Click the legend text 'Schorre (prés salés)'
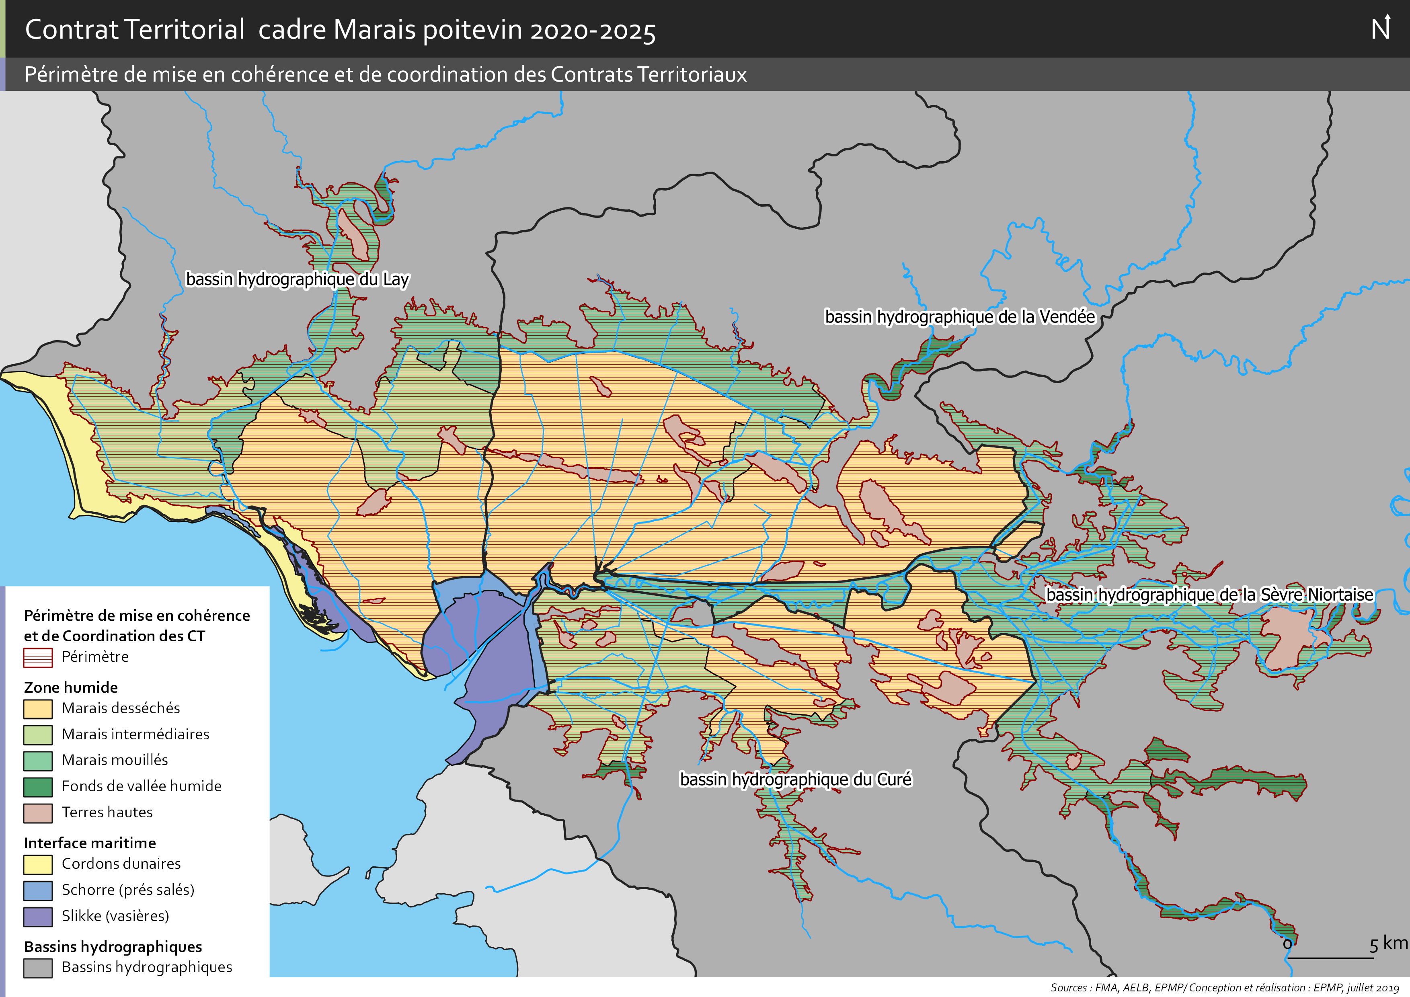Viewport: 1410px width, 997px height. 128,890
